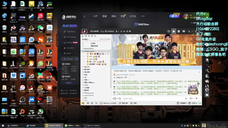Go to the 大厅 tab
Viewport: 228px width, 128px height.
click(x=95, y=16)
